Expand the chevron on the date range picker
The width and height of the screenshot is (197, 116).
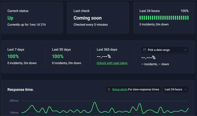click(185, 50)
